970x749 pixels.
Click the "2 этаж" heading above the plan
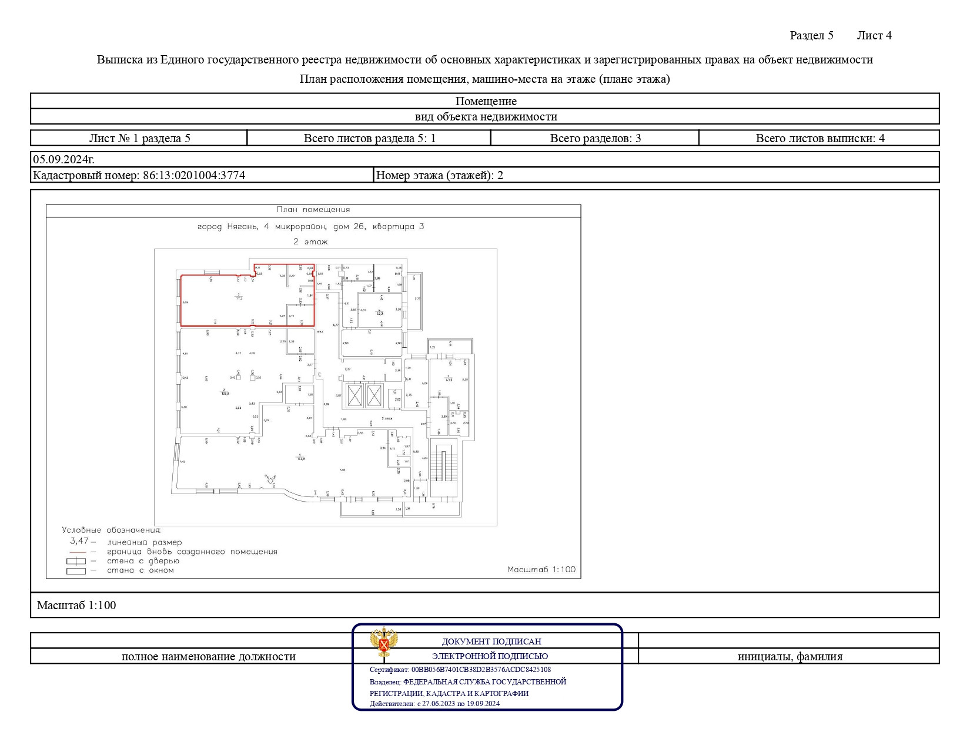310,241
